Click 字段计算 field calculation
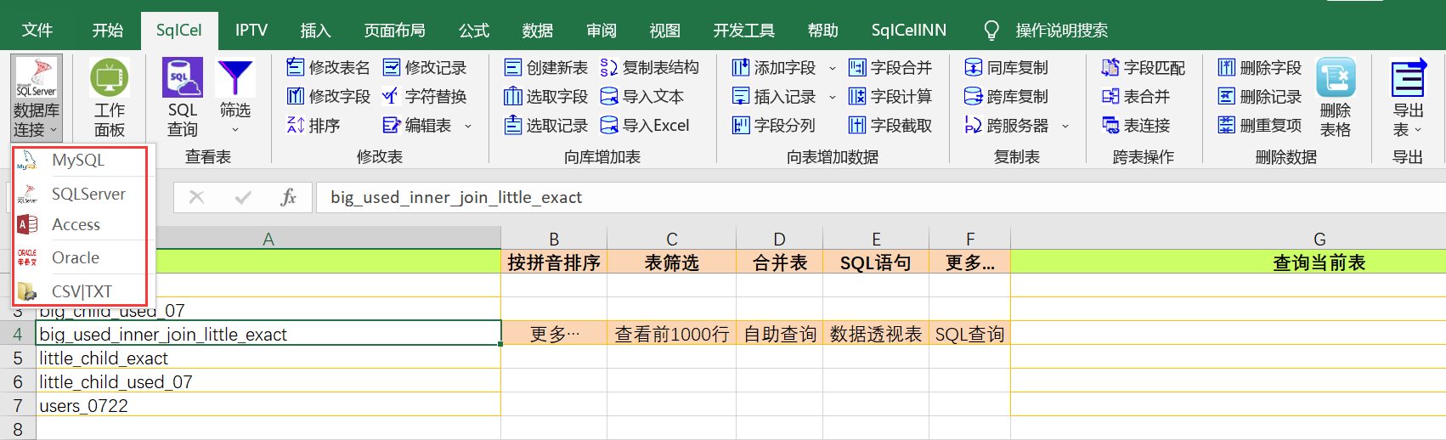 (890, 96)
